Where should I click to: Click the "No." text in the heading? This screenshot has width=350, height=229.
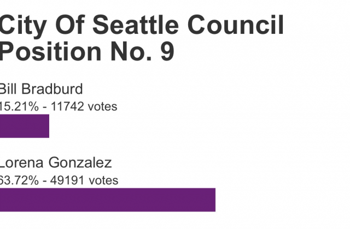(131, 52)
